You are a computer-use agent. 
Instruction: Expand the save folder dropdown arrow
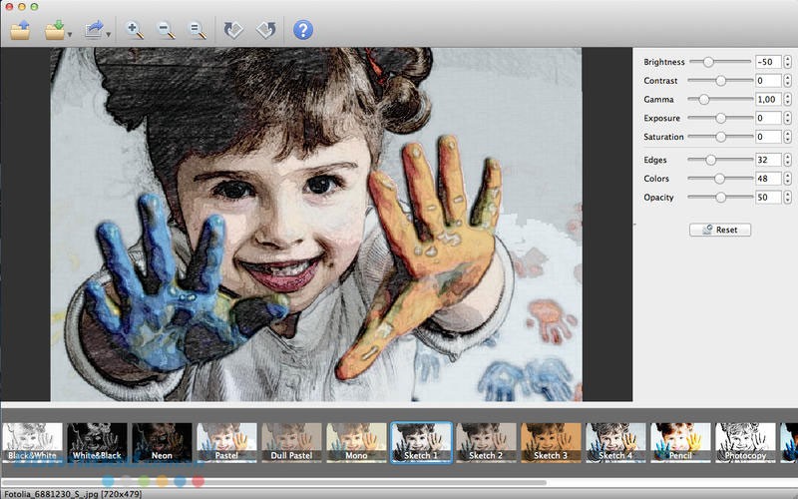point(70,34)
